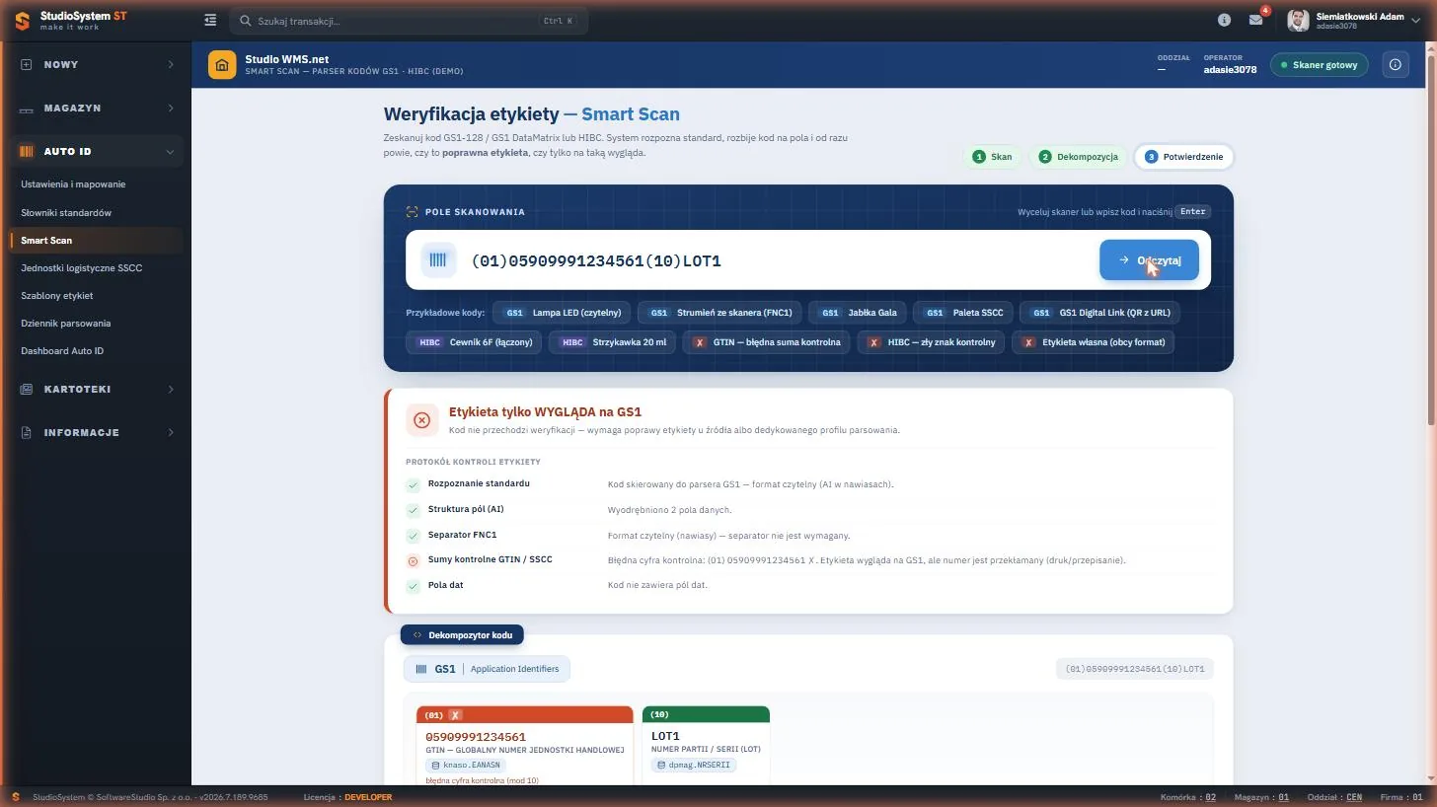Click the X badge on the (01) card
The width and height of the screenshot is (1437, 807).
[x=455, y=715]
